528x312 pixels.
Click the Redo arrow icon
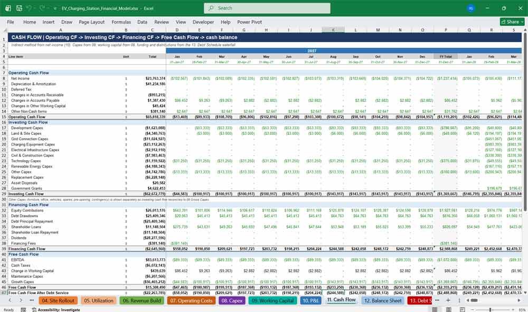(42, 8)
